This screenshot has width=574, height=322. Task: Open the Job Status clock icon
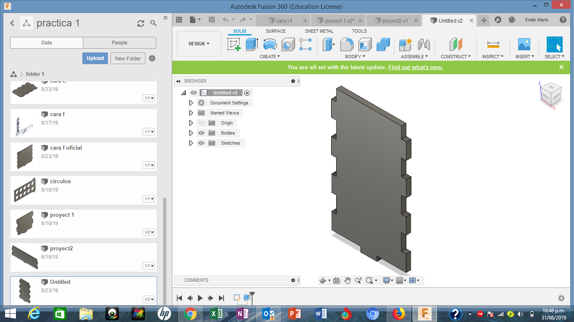tap(511, 20)
